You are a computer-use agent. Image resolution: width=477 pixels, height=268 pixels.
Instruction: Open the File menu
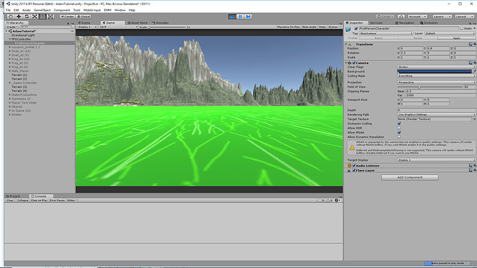8,10
